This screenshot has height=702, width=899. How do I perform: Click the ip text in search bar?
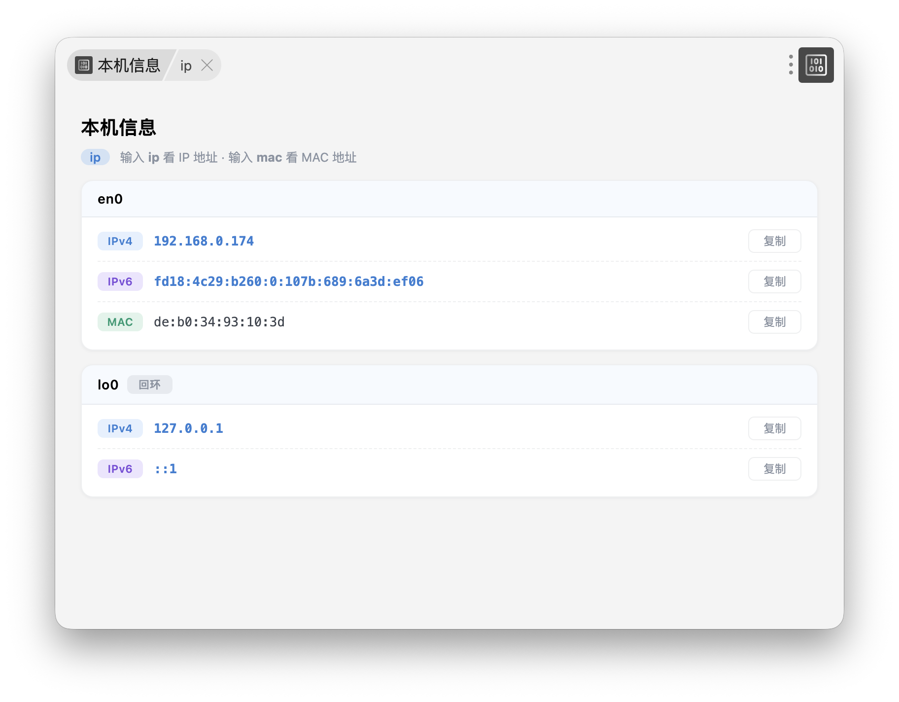[186, 66]
